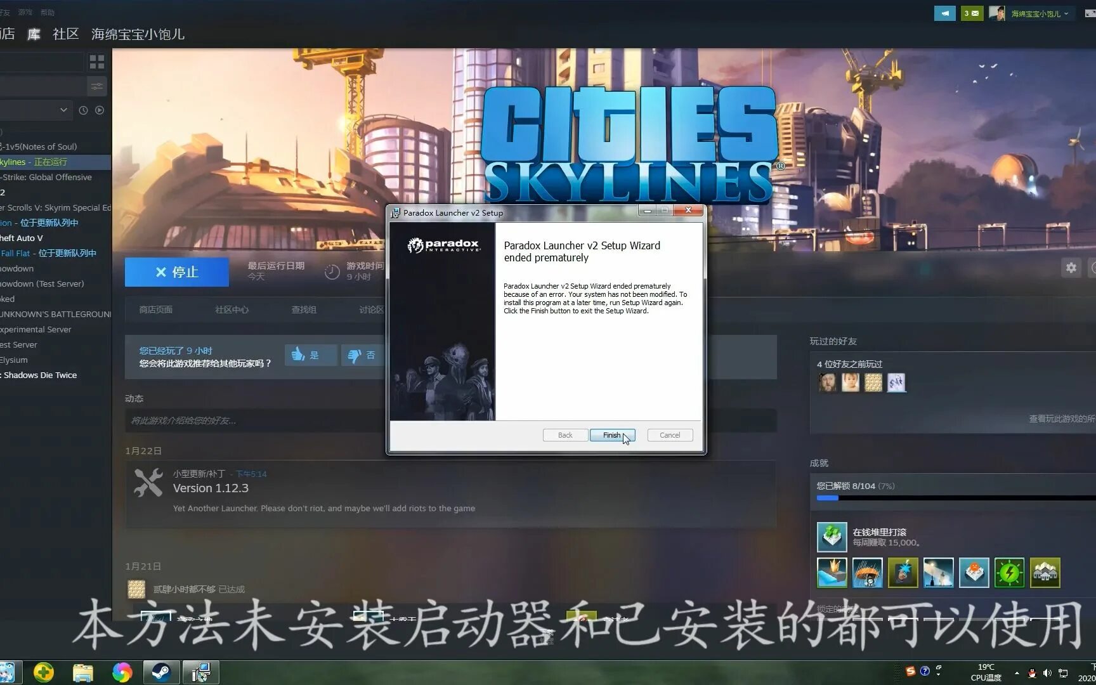Select Strike: Global Offensive in library
Image resolution: width=1096 pixels, height=685 pixels.
[x=55, y=177]
